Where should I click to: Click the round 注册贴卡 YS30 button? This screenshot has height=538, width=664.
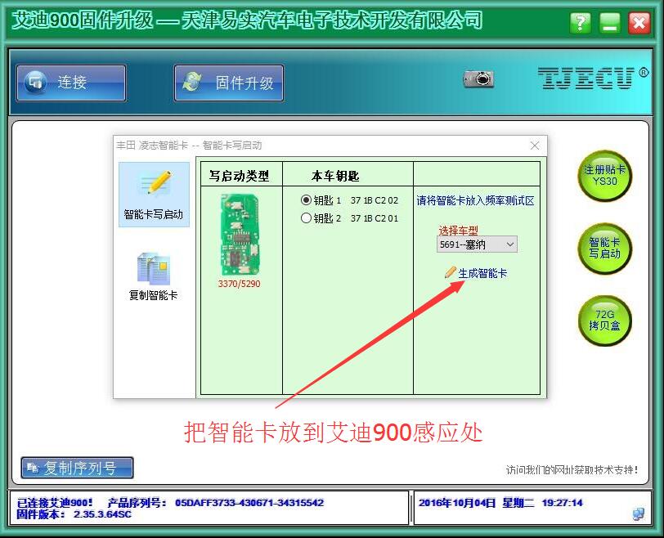click(x=605, y=176)
